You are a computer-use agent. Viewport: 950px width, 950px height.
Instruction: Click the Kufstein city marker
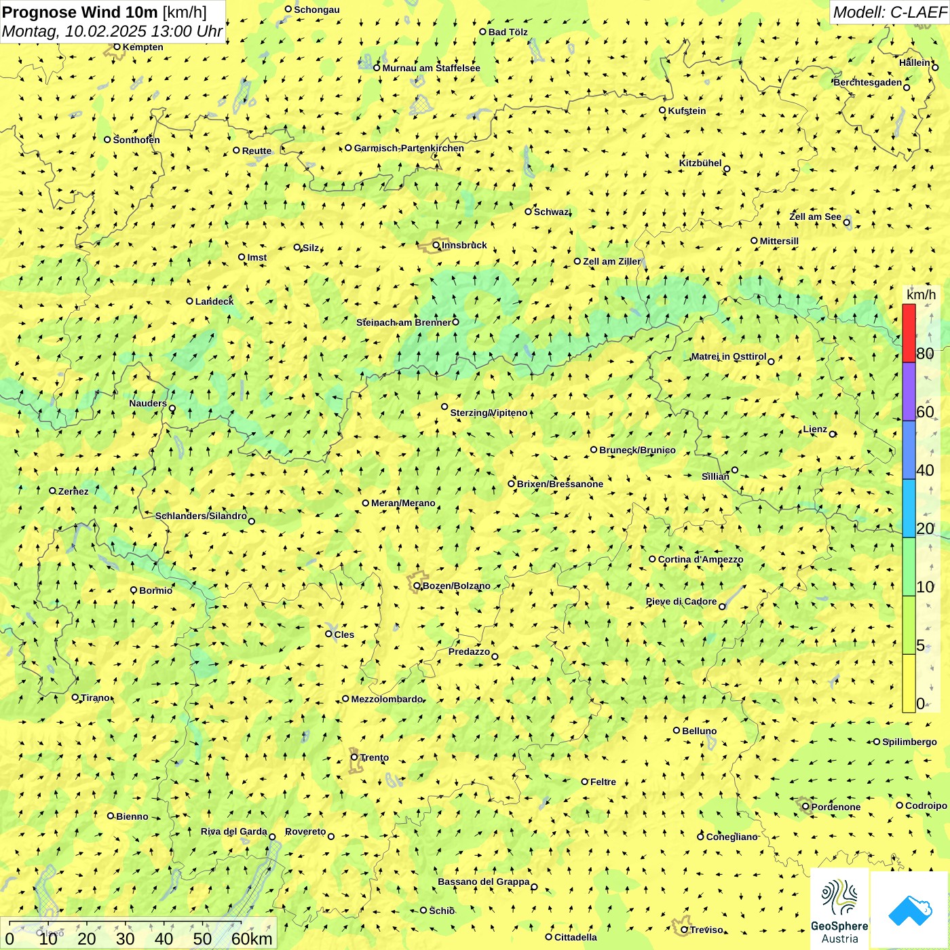(x=662, y=110)
